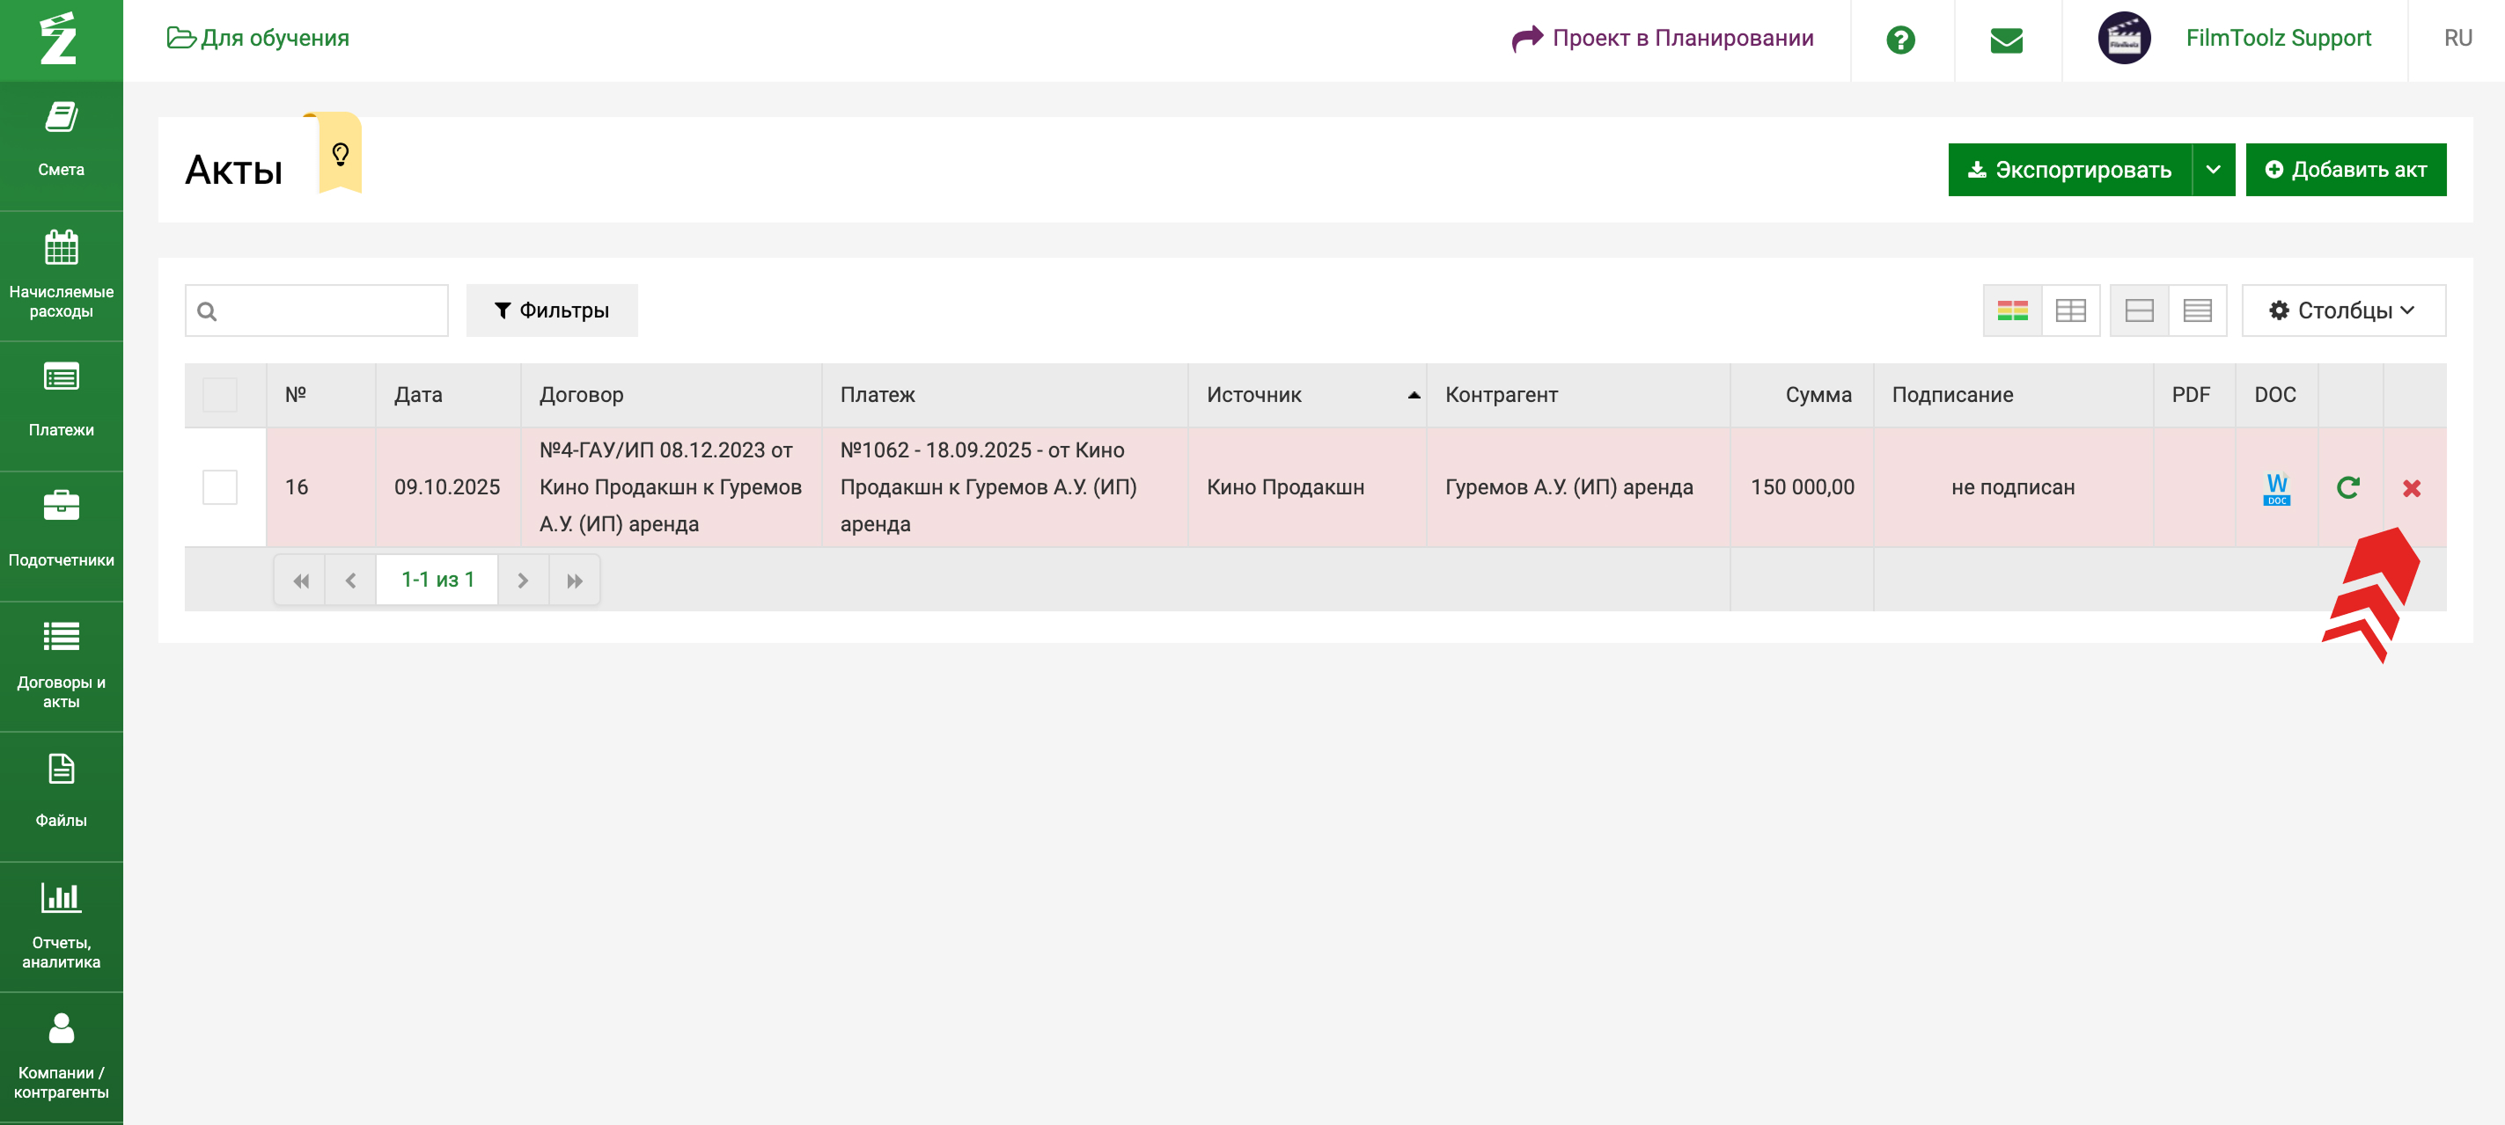Select the compact row height icon
Viewport: 2505px width, 1125px height.
(2197, 310)
